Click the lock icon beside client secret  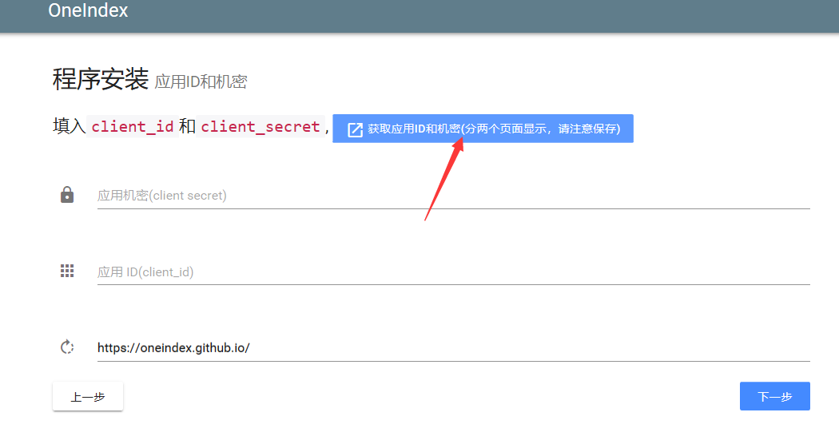(67, 195)
